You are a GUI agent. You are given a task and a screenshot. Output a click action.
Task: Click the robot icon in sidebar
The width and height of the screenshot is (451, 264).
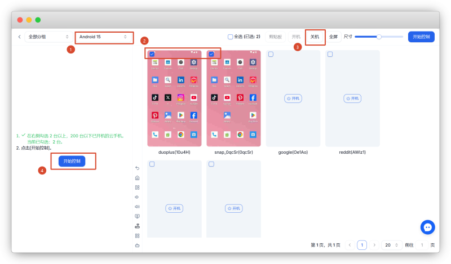(137, 245)
